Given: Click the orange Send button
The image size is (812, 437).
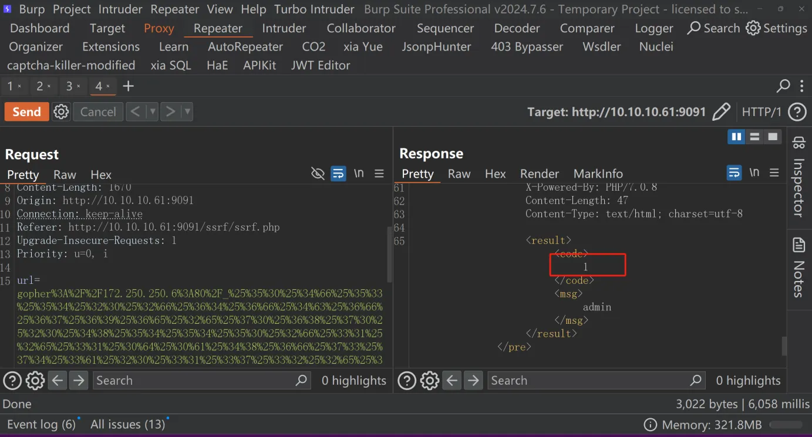Looking at the screenshot, I should pos(26,111).
